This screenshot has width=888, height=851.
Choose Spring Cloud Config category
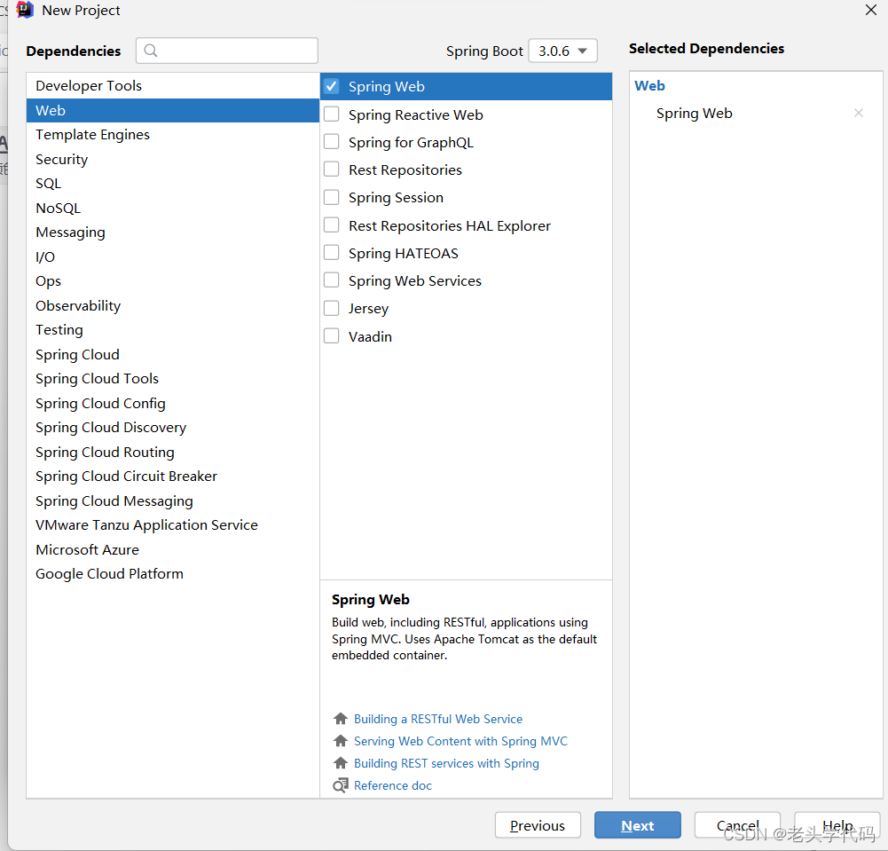point(173,403)
